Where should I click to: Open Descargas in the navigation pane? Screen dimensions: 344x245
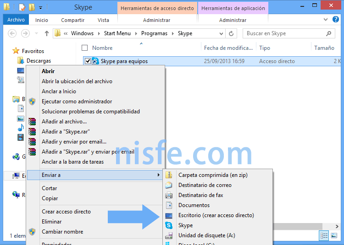tap(39, 60)
